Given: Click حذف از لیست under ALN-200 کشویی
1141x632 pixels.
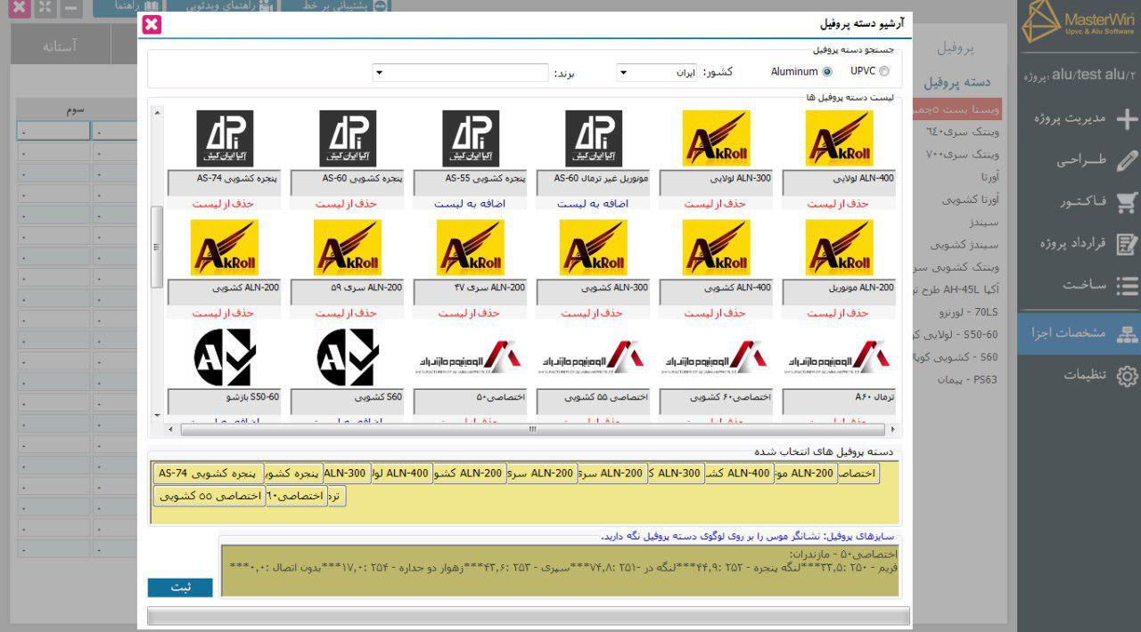Looking at the screenshot, I should (223, 313).
